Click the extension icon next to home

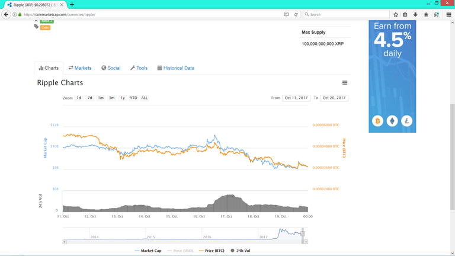click(436, 14)
